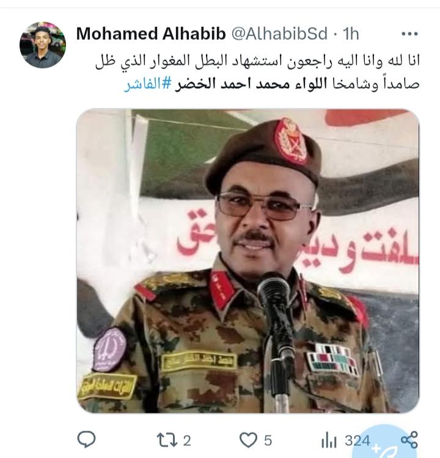Open the three-dot more options menu

(409, 34)
